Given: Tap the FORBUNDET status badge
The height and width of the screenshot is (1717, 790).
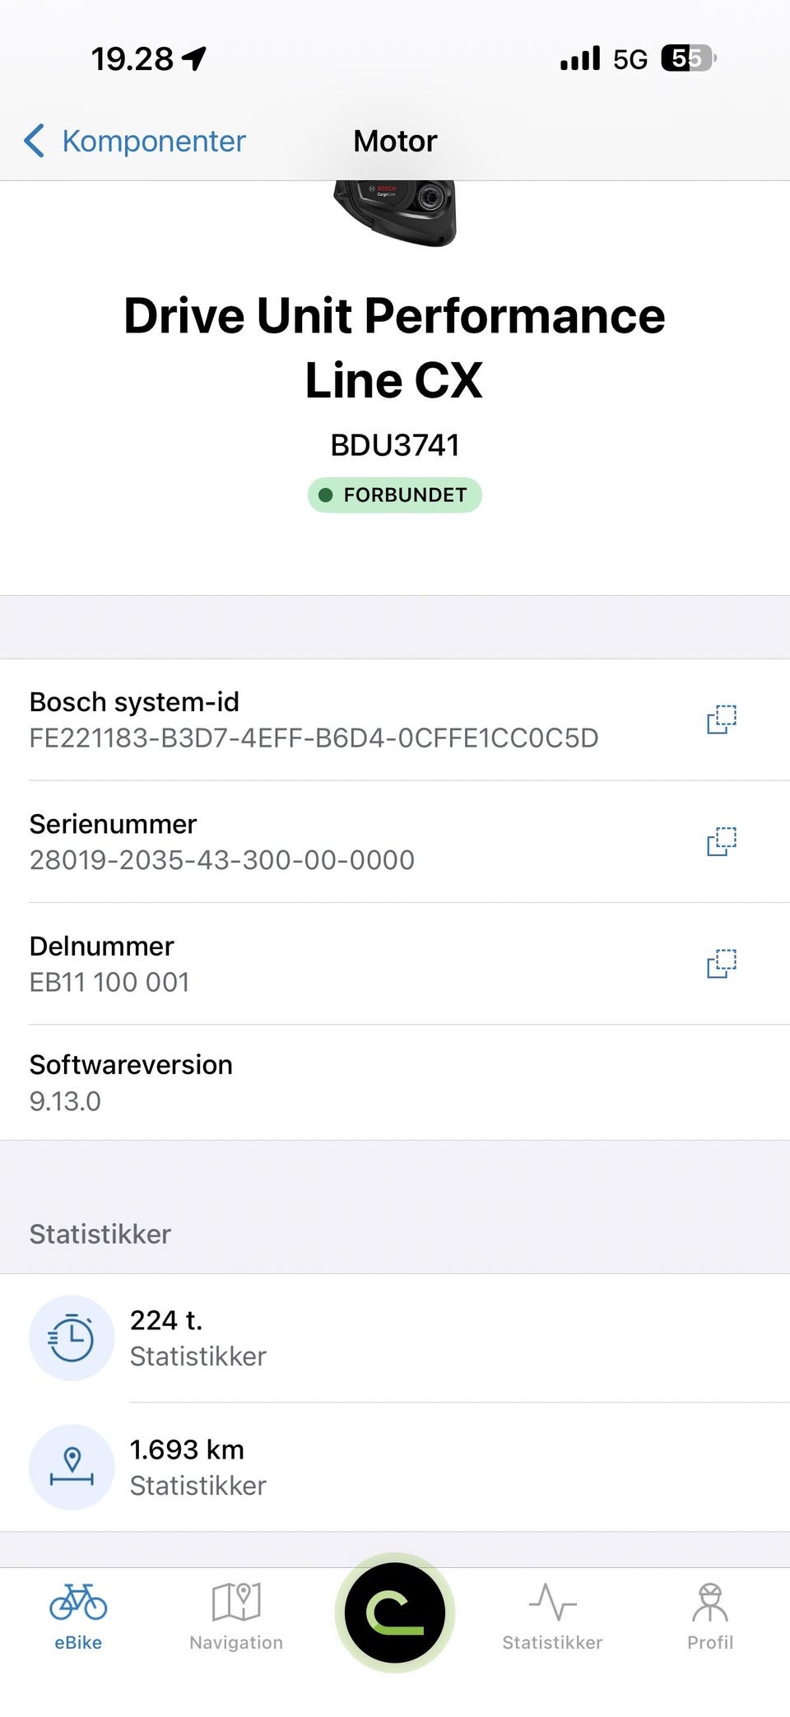Looking at the screenshot, I should [x=395, y=495].
